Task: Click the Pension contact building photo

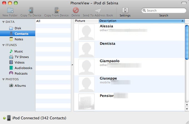Action: (86, 102)
